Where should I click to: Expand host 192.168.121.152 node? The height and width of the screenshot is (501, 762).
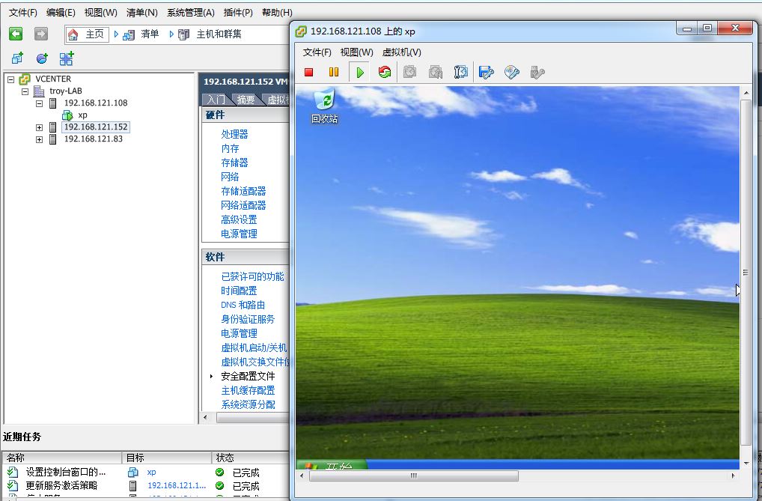pyautogui.click(x=40, y=127)
